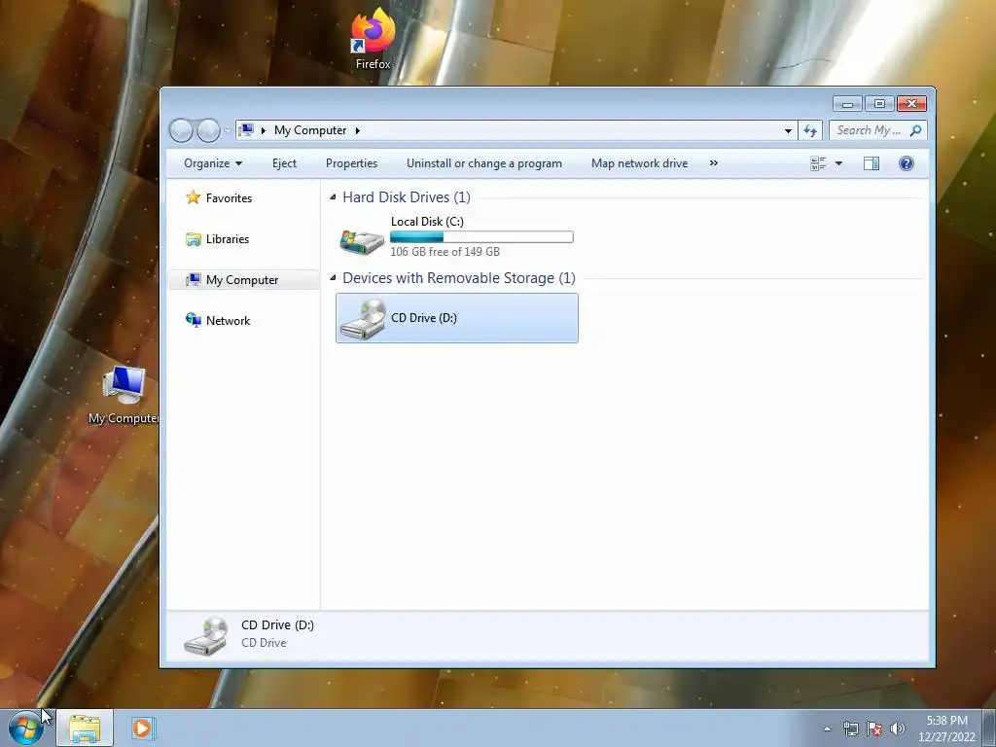Click the network tray icon
Screen dimensions: 996x747
(850, 729)
